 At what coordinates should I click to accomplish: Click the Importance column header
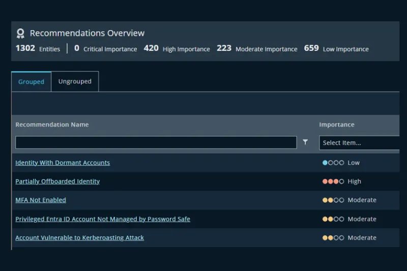(337, 125)
